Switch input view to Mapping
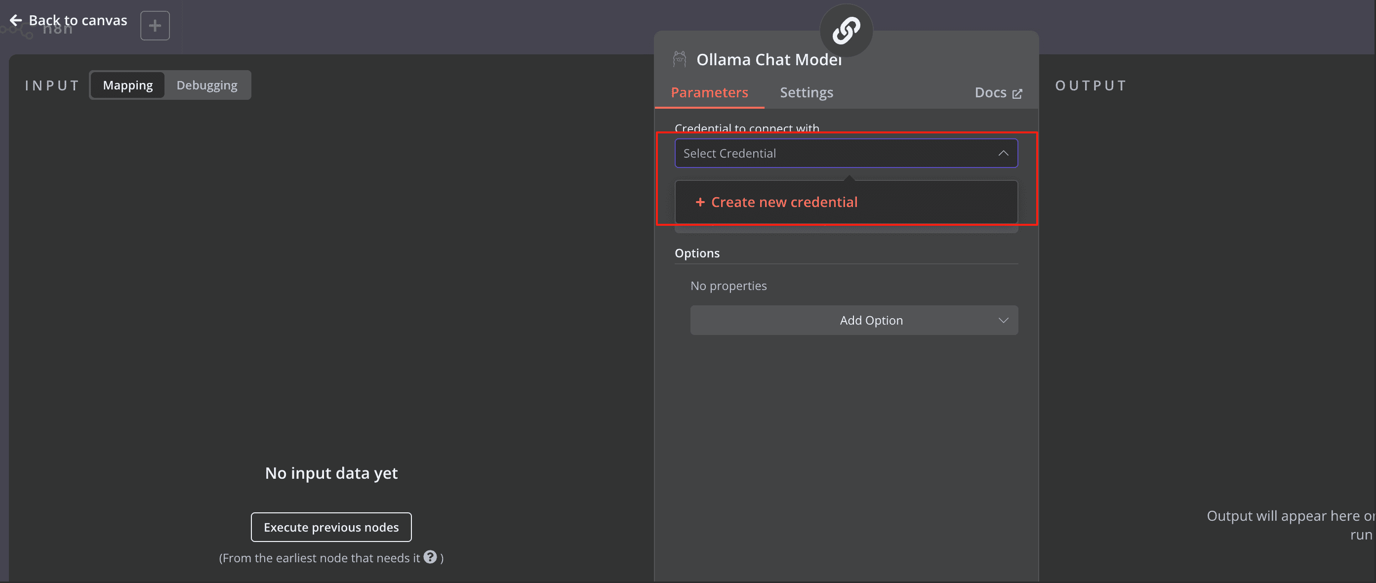This screenshot has height=583, width=1376. [127, 85]
